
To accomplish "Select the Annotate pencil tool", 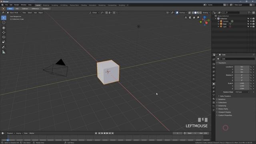I will point(4,47).
